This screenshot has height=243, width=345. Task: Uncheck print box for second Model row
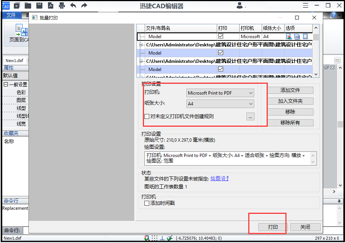tap(220, 53)
